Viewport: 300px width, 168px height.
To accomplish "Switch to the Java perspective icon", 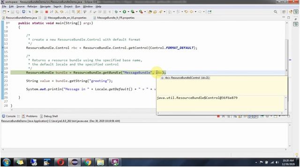I will 291,12.
